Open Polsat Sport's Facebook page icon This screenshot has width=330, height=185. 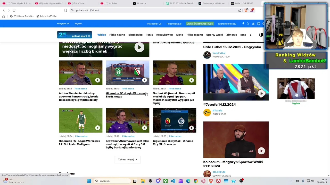point(243,24)
